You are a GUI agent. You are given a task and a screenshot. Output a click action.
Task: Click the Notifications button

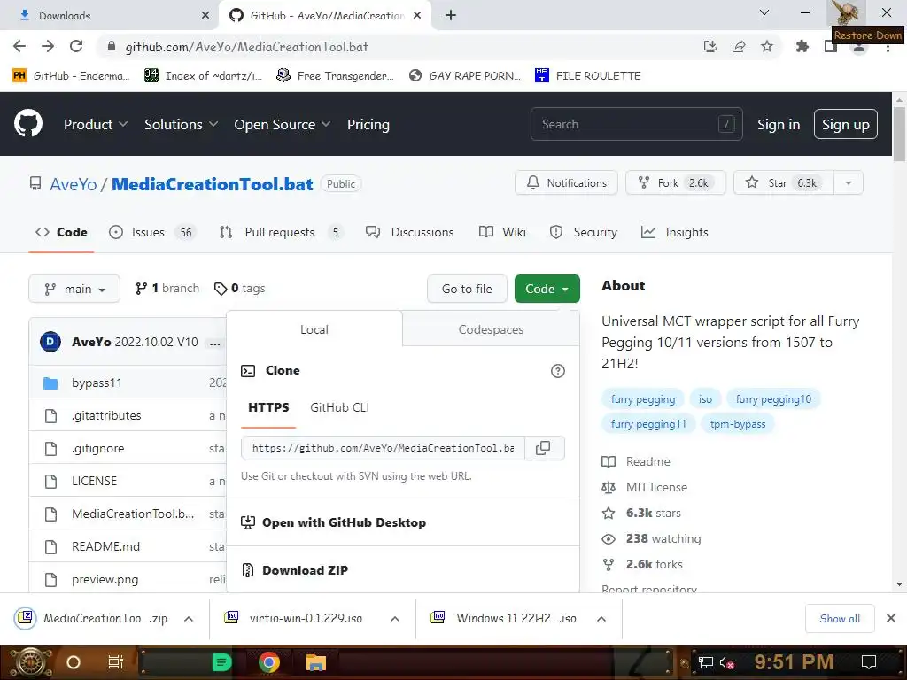pos(566,183)
